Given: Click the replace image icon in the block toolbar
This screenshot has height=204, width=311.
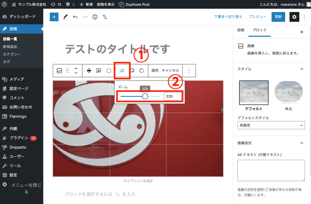Looking at the screenshot, I should click(59, 70).
